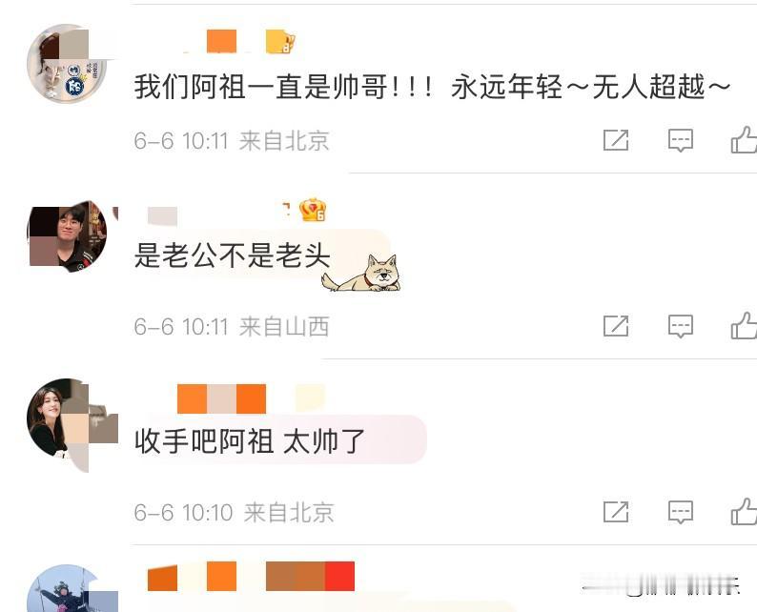Like the 是老公不是老头 comment
The image size is (757, 612).
(x=744, y=326)
